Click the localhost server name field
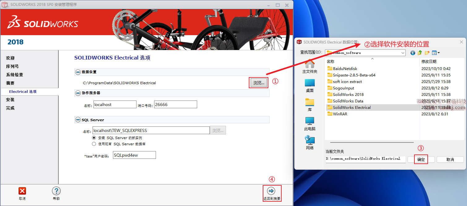Image resolution: width=467 pixels, height=206 pixels. pyautogui.click(x=115, y=105)
